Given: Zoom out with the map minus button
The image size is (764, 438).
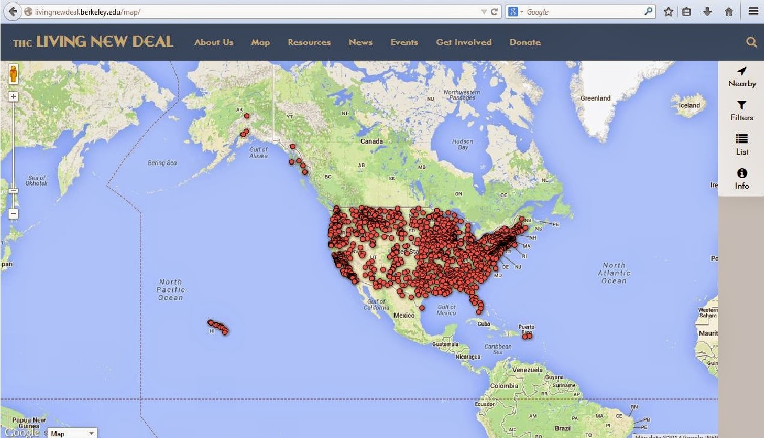Looking at the screenshot, I should point(14,214).
